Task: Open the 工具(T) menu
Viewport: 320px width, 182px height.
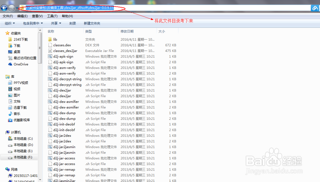Action: pyautogui.click(x=52, y=16)
